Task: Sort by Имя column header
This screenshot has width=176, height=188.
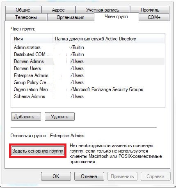Action: 32,39
